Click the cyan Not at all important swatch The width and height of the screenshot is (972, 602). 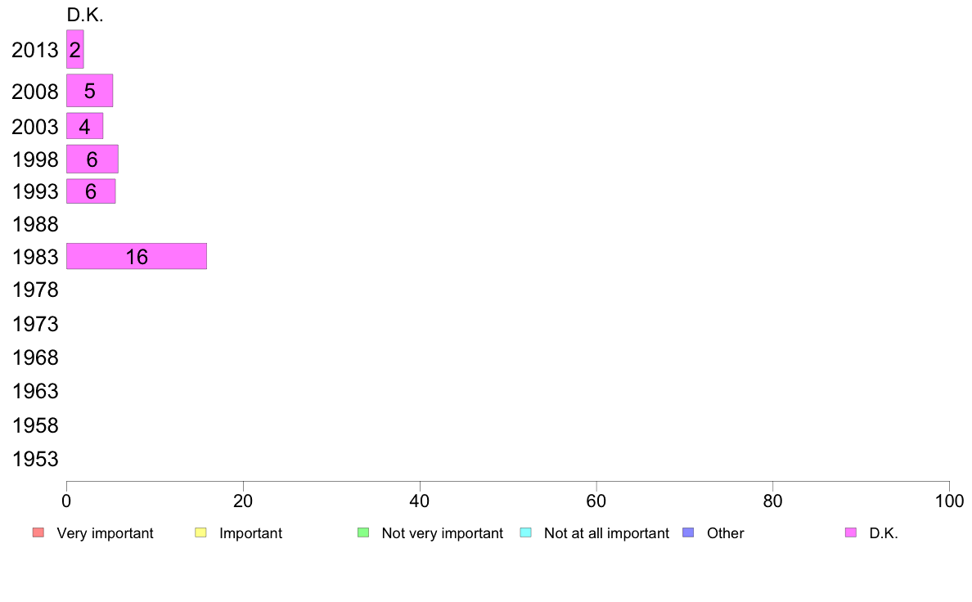[525, 532]
